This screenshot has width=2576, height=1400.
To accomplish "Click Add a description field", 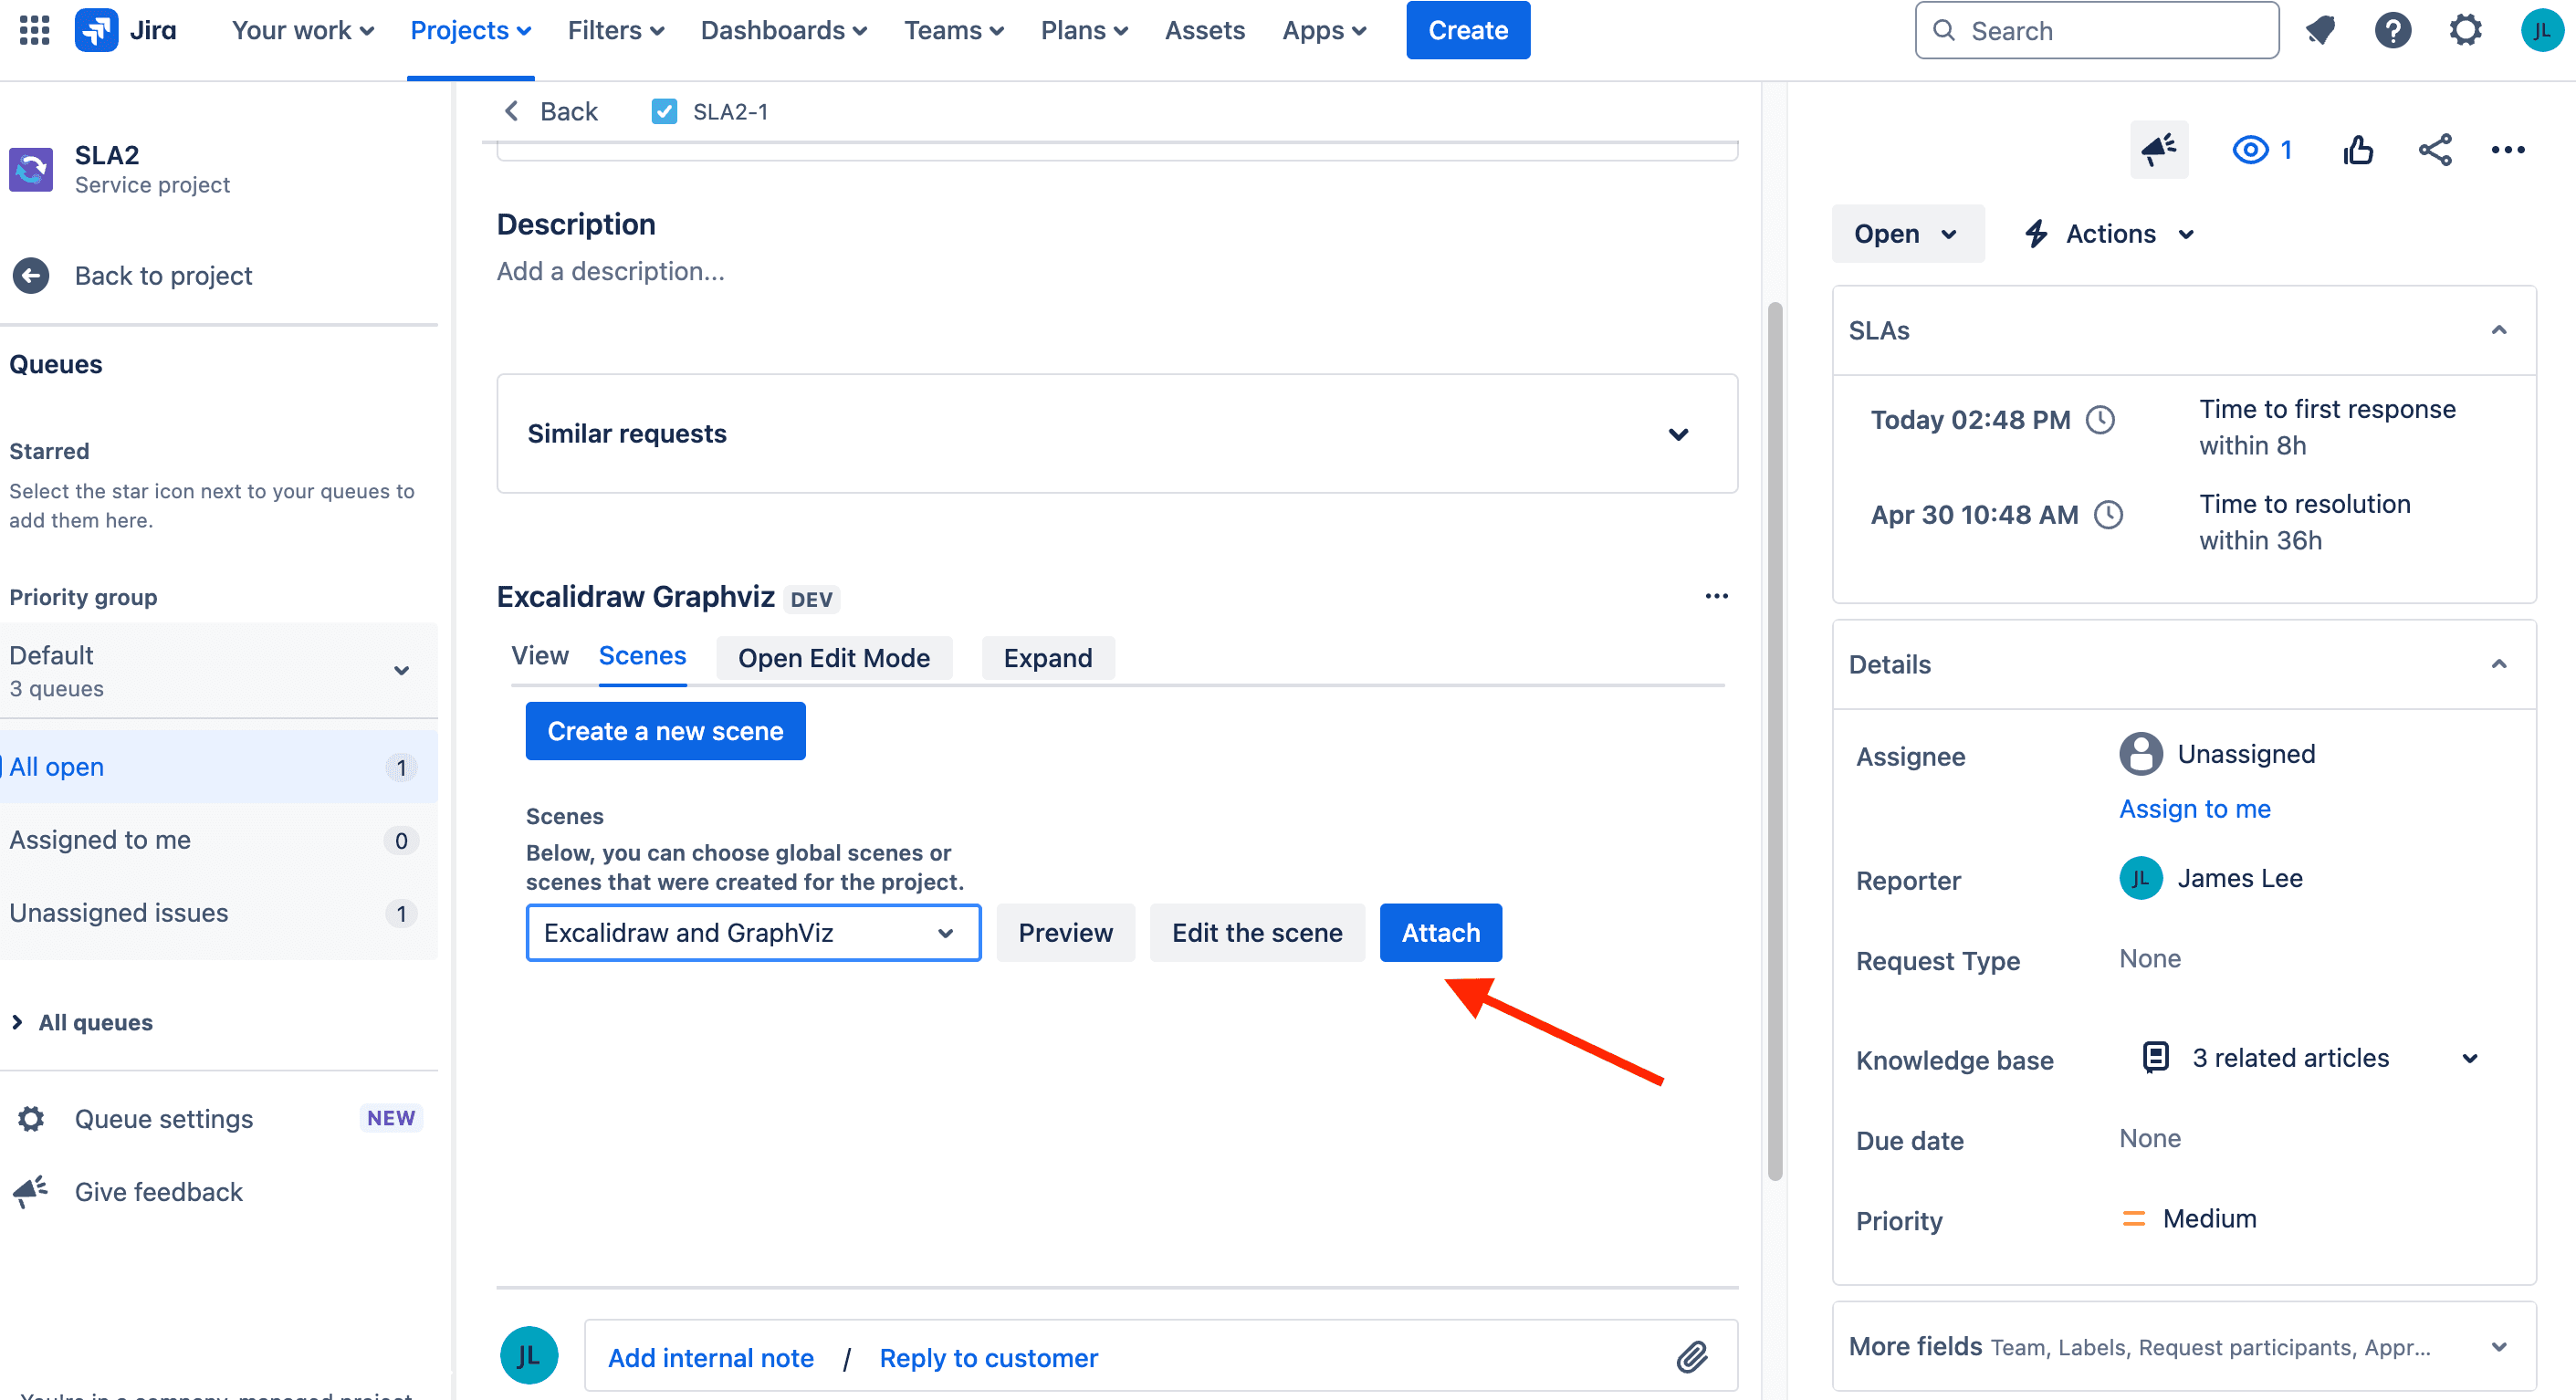I will coord(610,271).
